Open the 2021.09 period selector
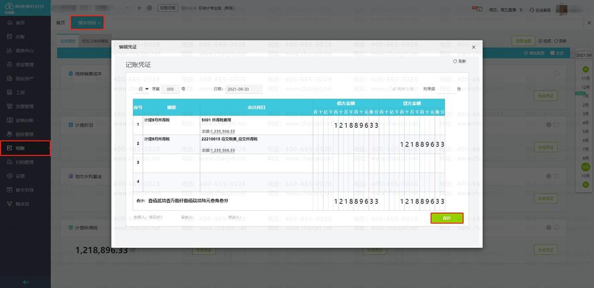The width and height of the screenshot is (594, 288). pos(584,55)
